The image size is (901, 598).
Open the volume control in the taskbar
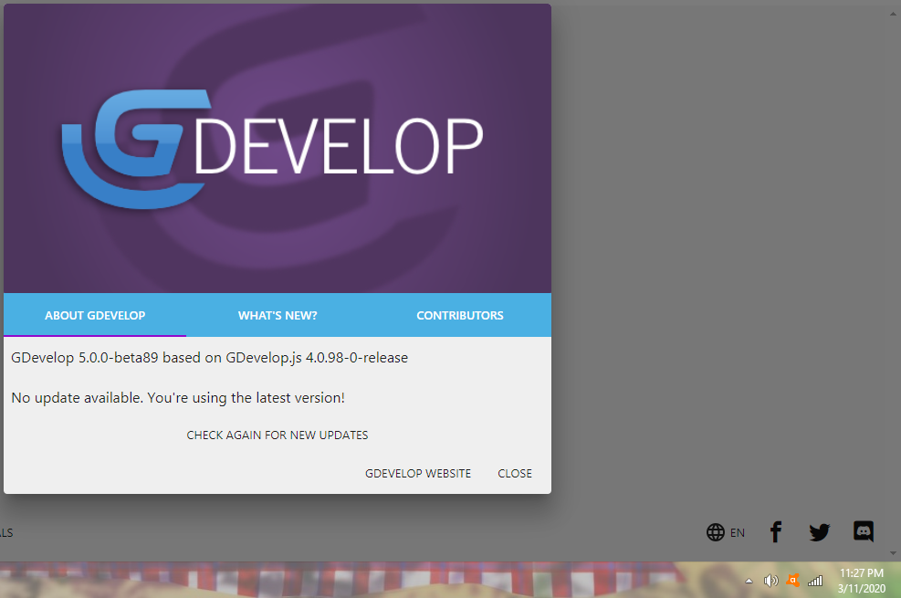pyautogui.click(x=770, y=581)
